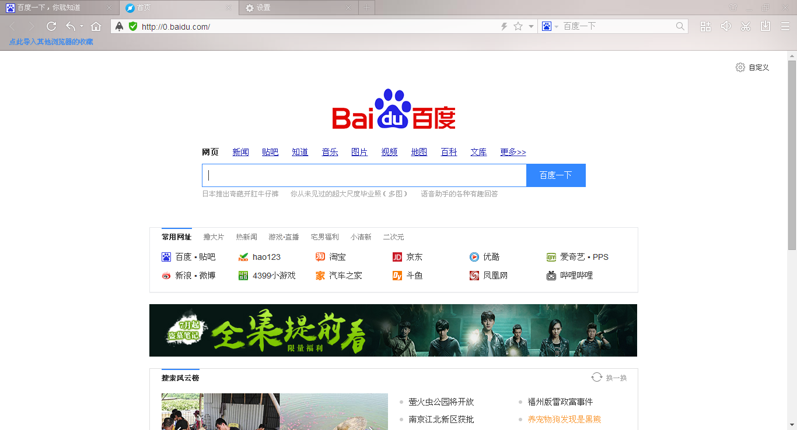Switch to the 首页 tab

(x=178, y=8)
